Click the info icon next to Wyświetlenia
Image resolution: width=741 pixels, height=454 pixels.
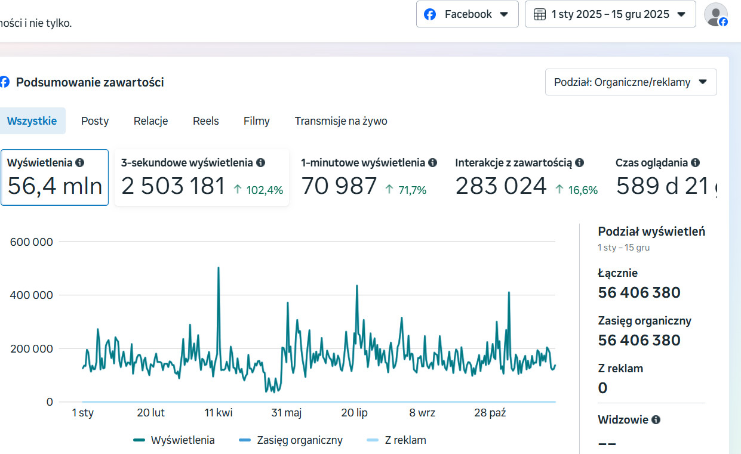pos(80,162)
